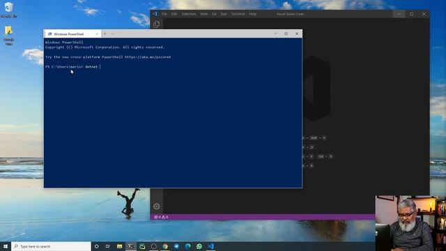Screen dimensions: 446x251
Task: Open the Help menu in VS Code
Action: [x=252, y=14]
